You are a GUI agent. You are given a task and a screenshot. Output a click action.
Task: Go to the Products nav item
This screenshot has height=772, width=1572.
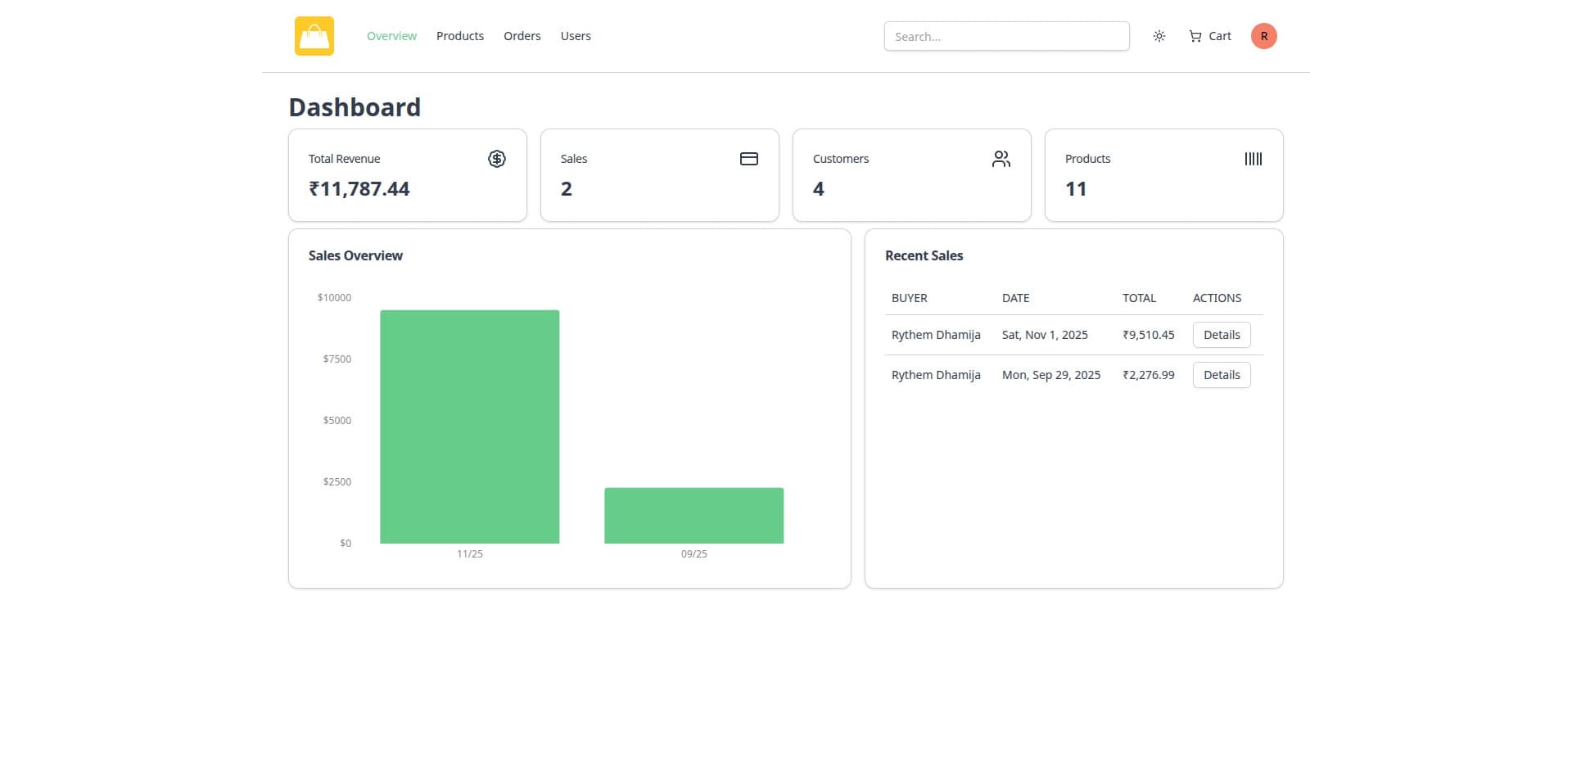coord(459,36)
